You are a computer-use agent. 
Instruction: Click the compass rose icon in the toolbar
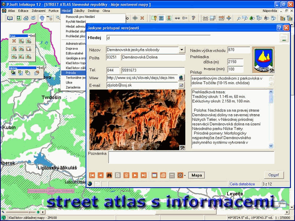(x=229, y=18)
